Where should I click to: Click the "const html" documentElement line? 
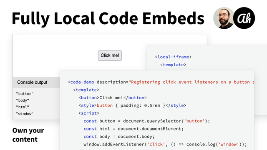[x=133, y=129]
